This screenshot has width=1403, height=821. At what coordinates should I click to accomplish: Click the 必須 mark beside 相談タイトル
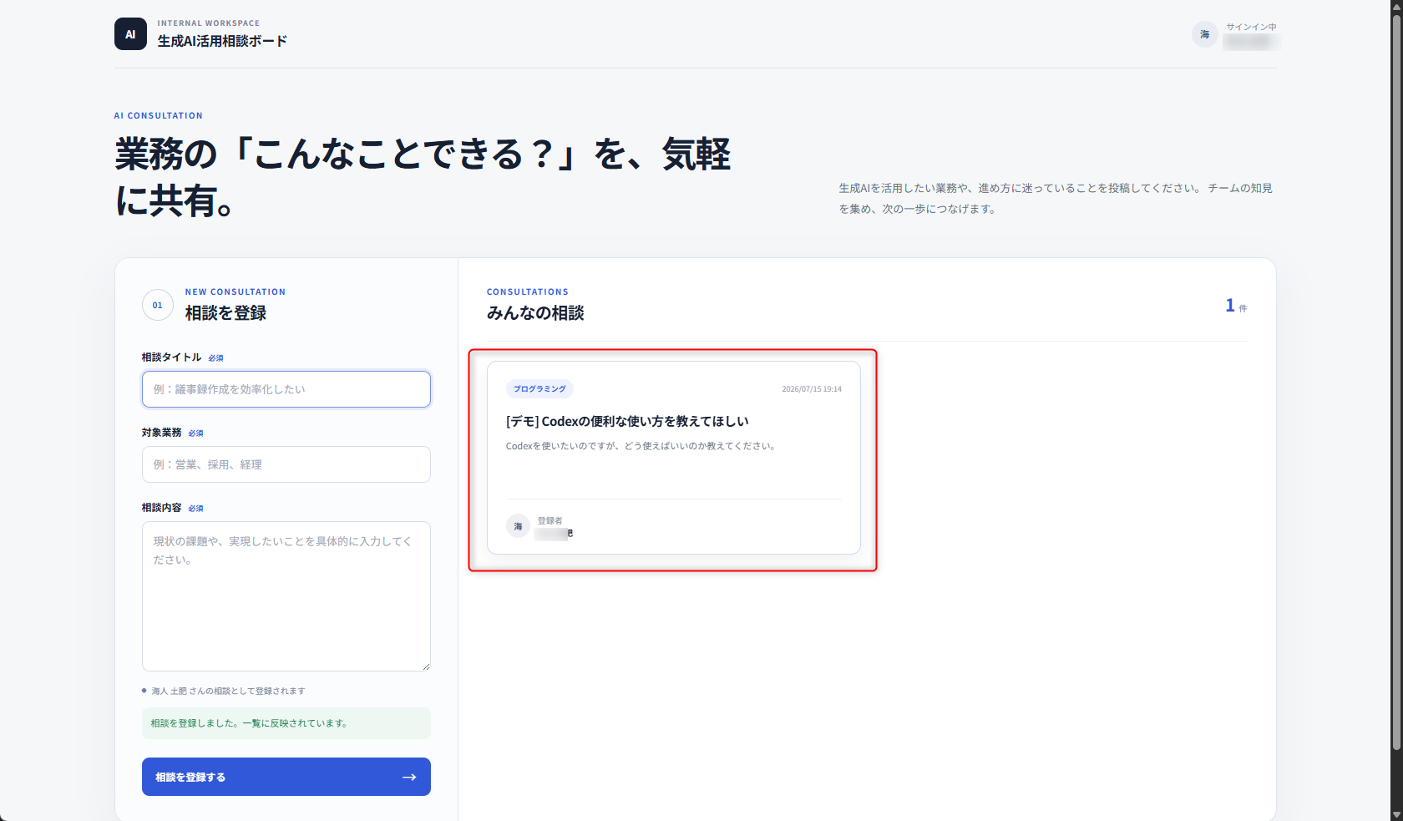[x=216, y=358]
